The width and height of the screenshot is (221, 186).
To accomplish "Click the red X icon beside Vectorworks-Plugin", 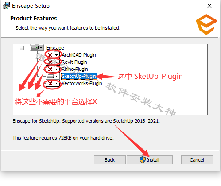I will pos(50,83).
